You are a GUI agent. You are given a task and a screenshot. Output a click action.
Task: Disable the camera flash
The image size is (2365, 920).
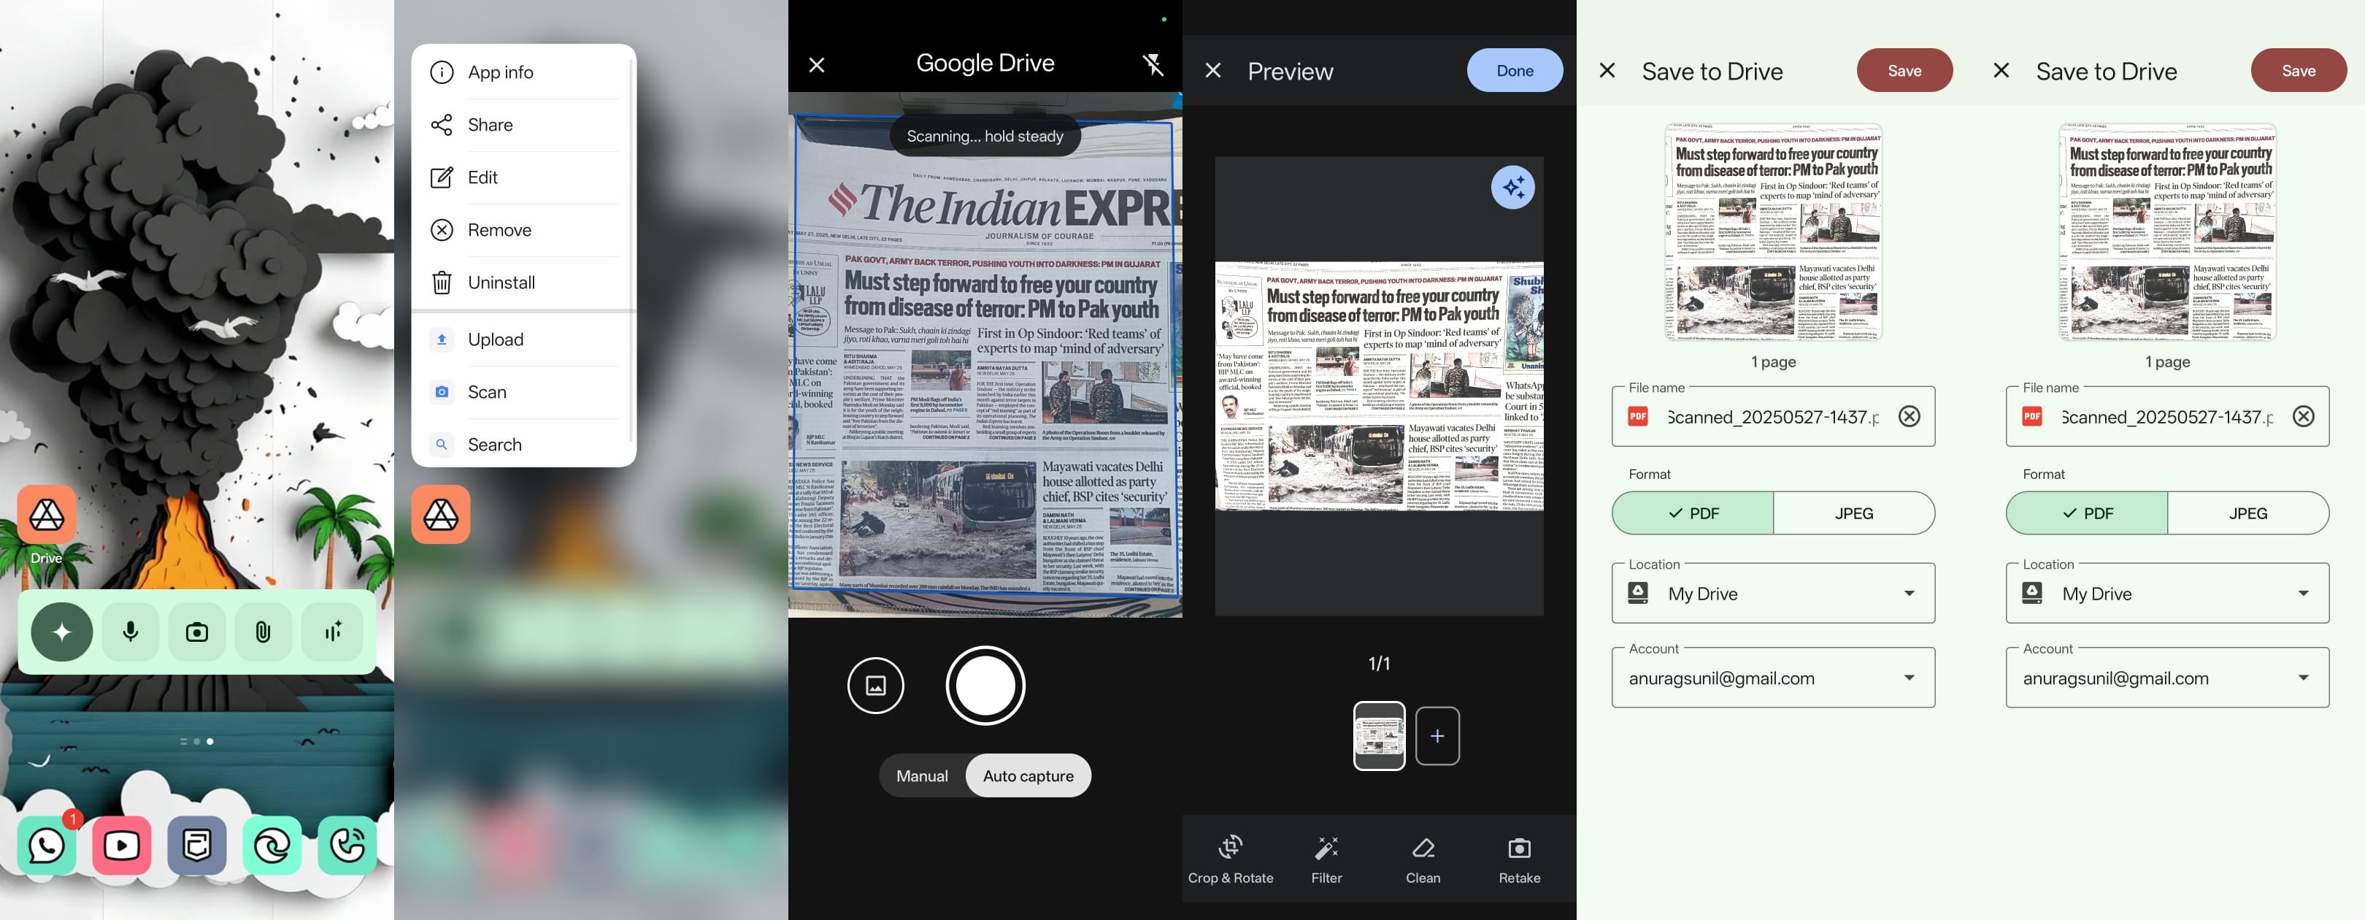[1153, 64]
